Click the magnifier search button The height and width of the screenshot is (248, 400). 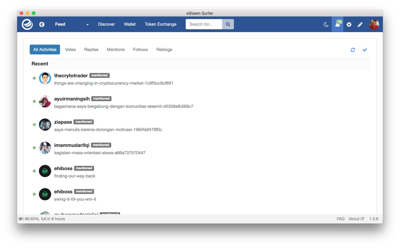coord(228,24)
